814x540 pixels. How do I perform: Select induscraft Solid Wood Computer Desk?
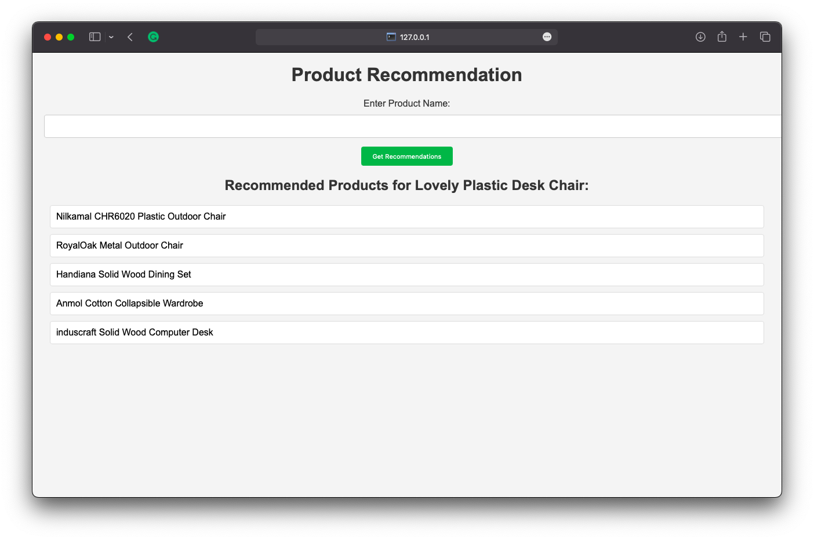click(x=407, y=333)
